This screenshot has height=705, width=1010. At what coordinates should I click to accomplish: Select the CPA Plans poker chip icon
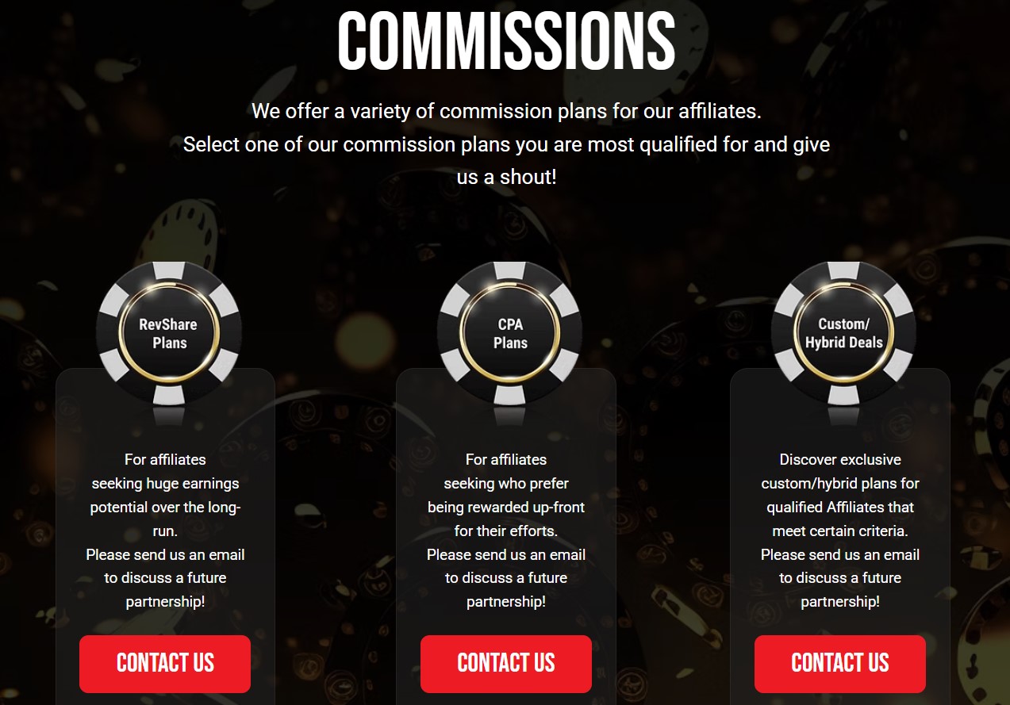coord(509,333)
